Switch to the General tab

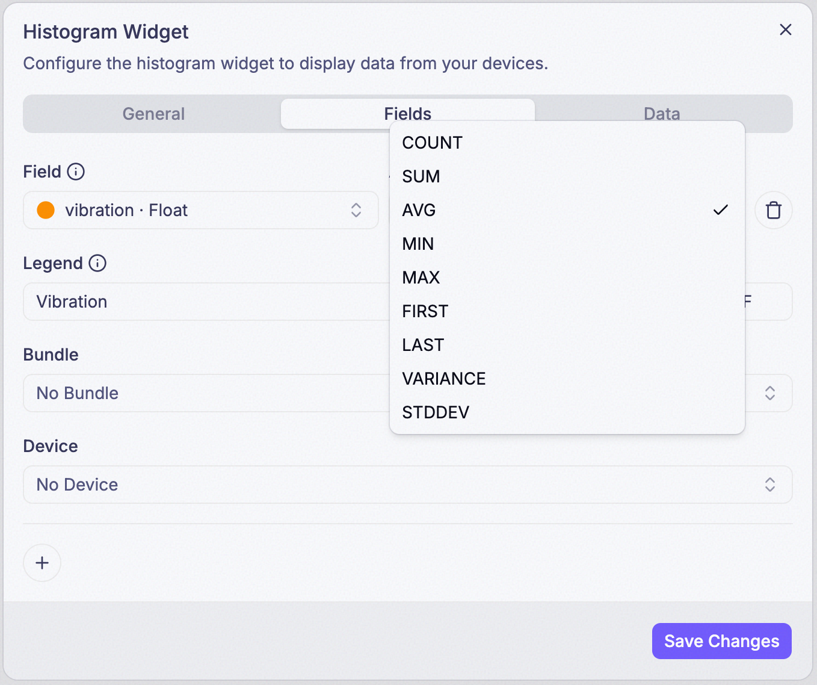pos(153,114)
